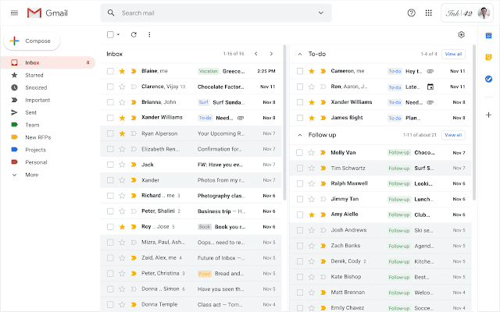Image resolution: width=500 pixels, height=312 pixels.
Task: Click the Refresh mail icon
Action: coord(134,34)
